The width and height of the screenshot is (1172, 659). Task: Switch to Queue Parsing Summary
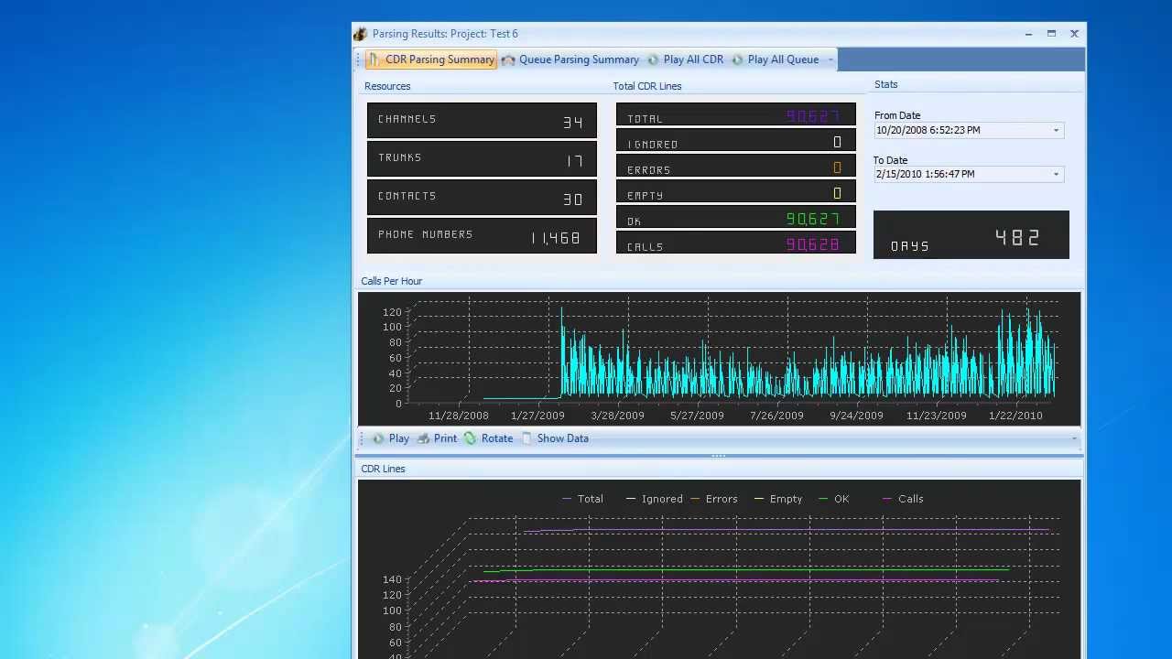click(570, 59)
